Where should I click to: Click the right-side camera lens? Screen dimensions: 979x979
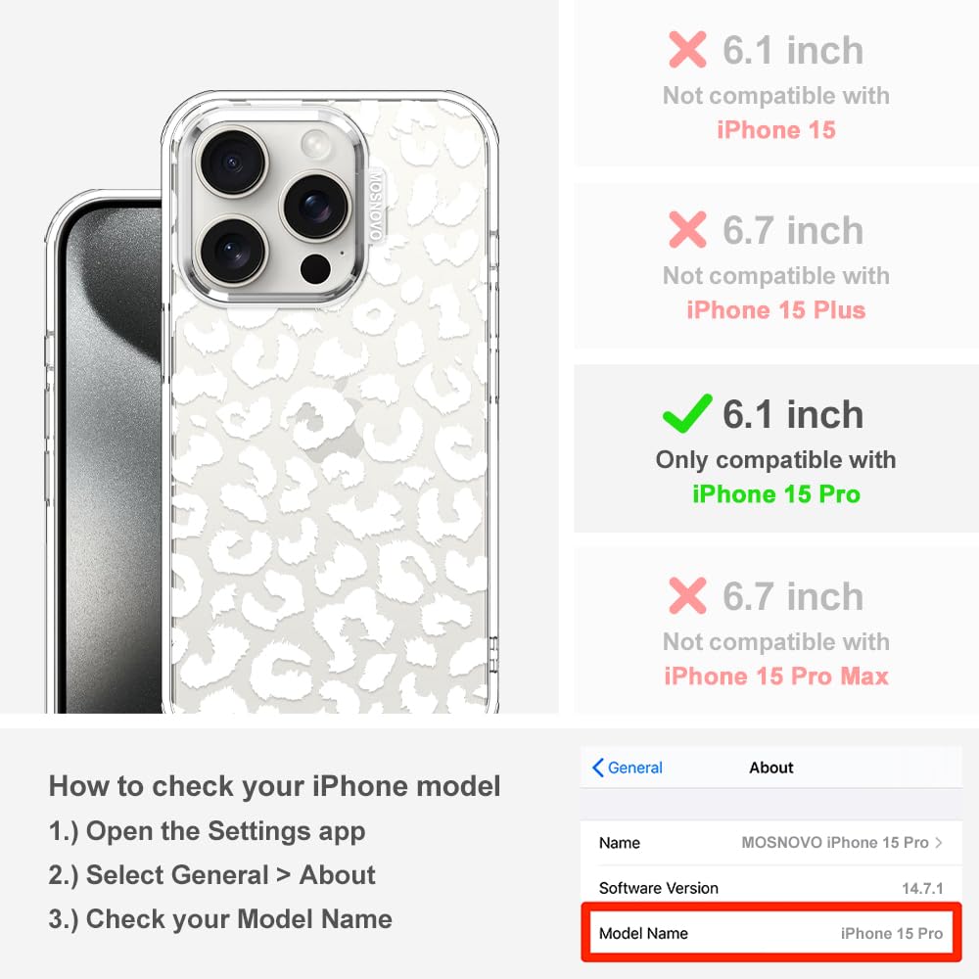click(316, 207)
